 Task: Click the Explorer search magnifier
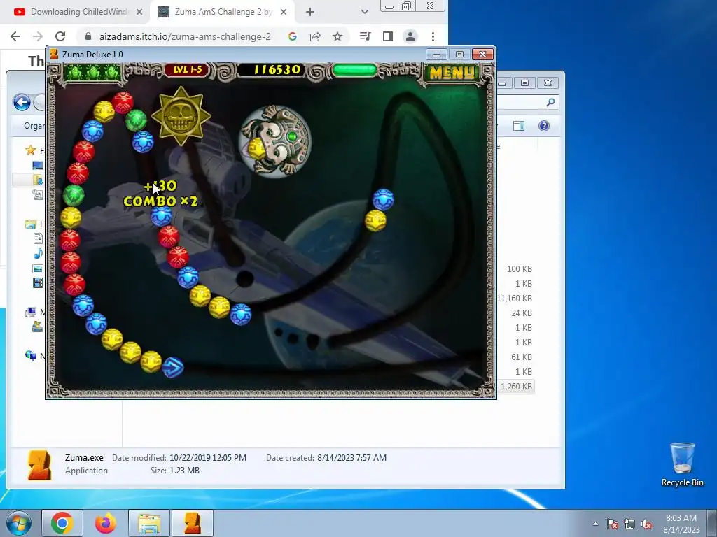(x=550, y=102)
